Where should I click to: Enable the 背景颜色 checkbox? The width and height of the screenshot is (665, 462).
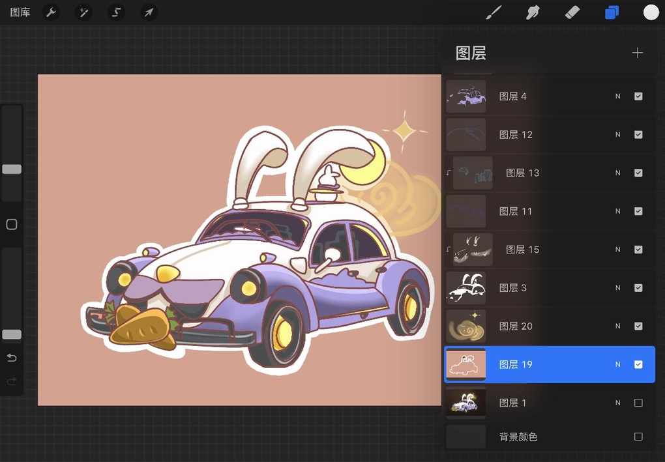pos(638,437)
